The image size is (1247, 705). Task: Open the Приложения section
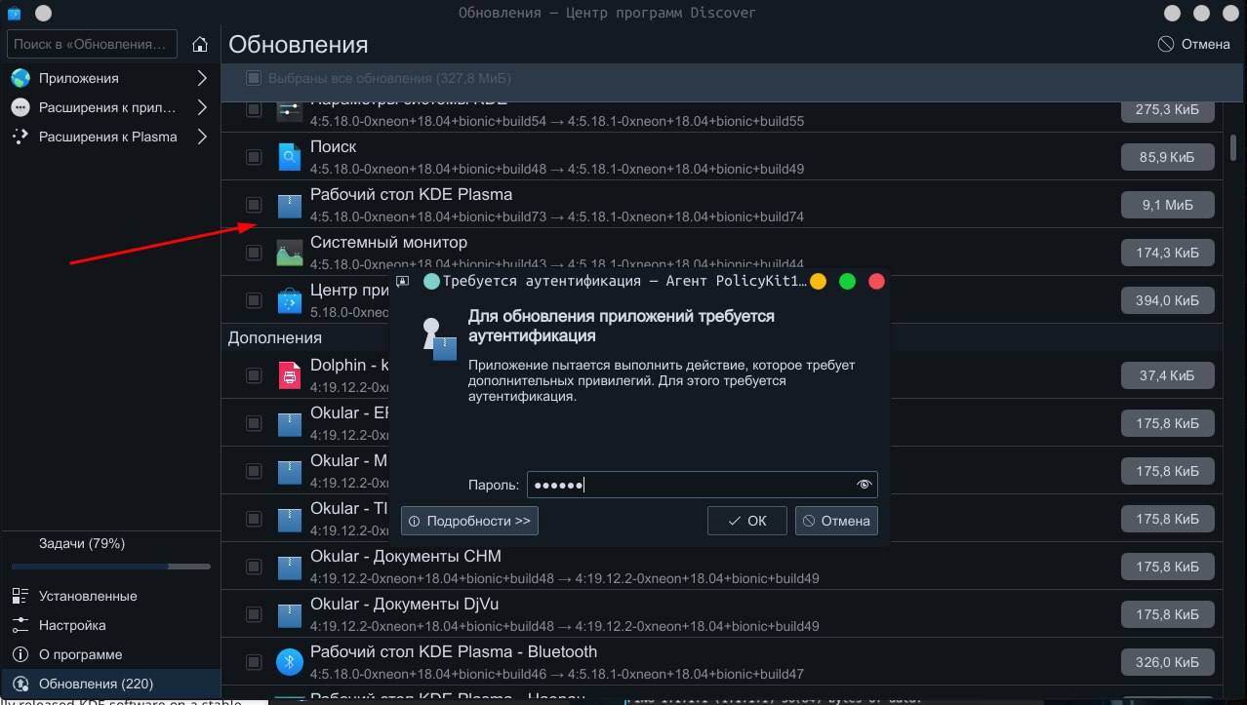point(109,78)
